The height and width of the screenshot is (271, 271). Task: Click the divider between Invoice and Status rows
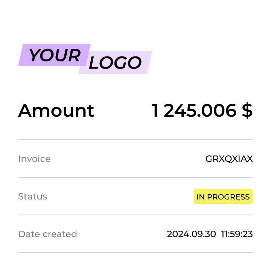pos(135,177)
